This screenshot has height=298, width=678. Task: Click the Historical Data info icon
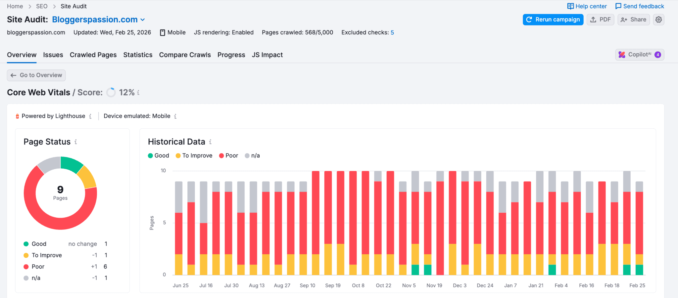coord(210,142)
